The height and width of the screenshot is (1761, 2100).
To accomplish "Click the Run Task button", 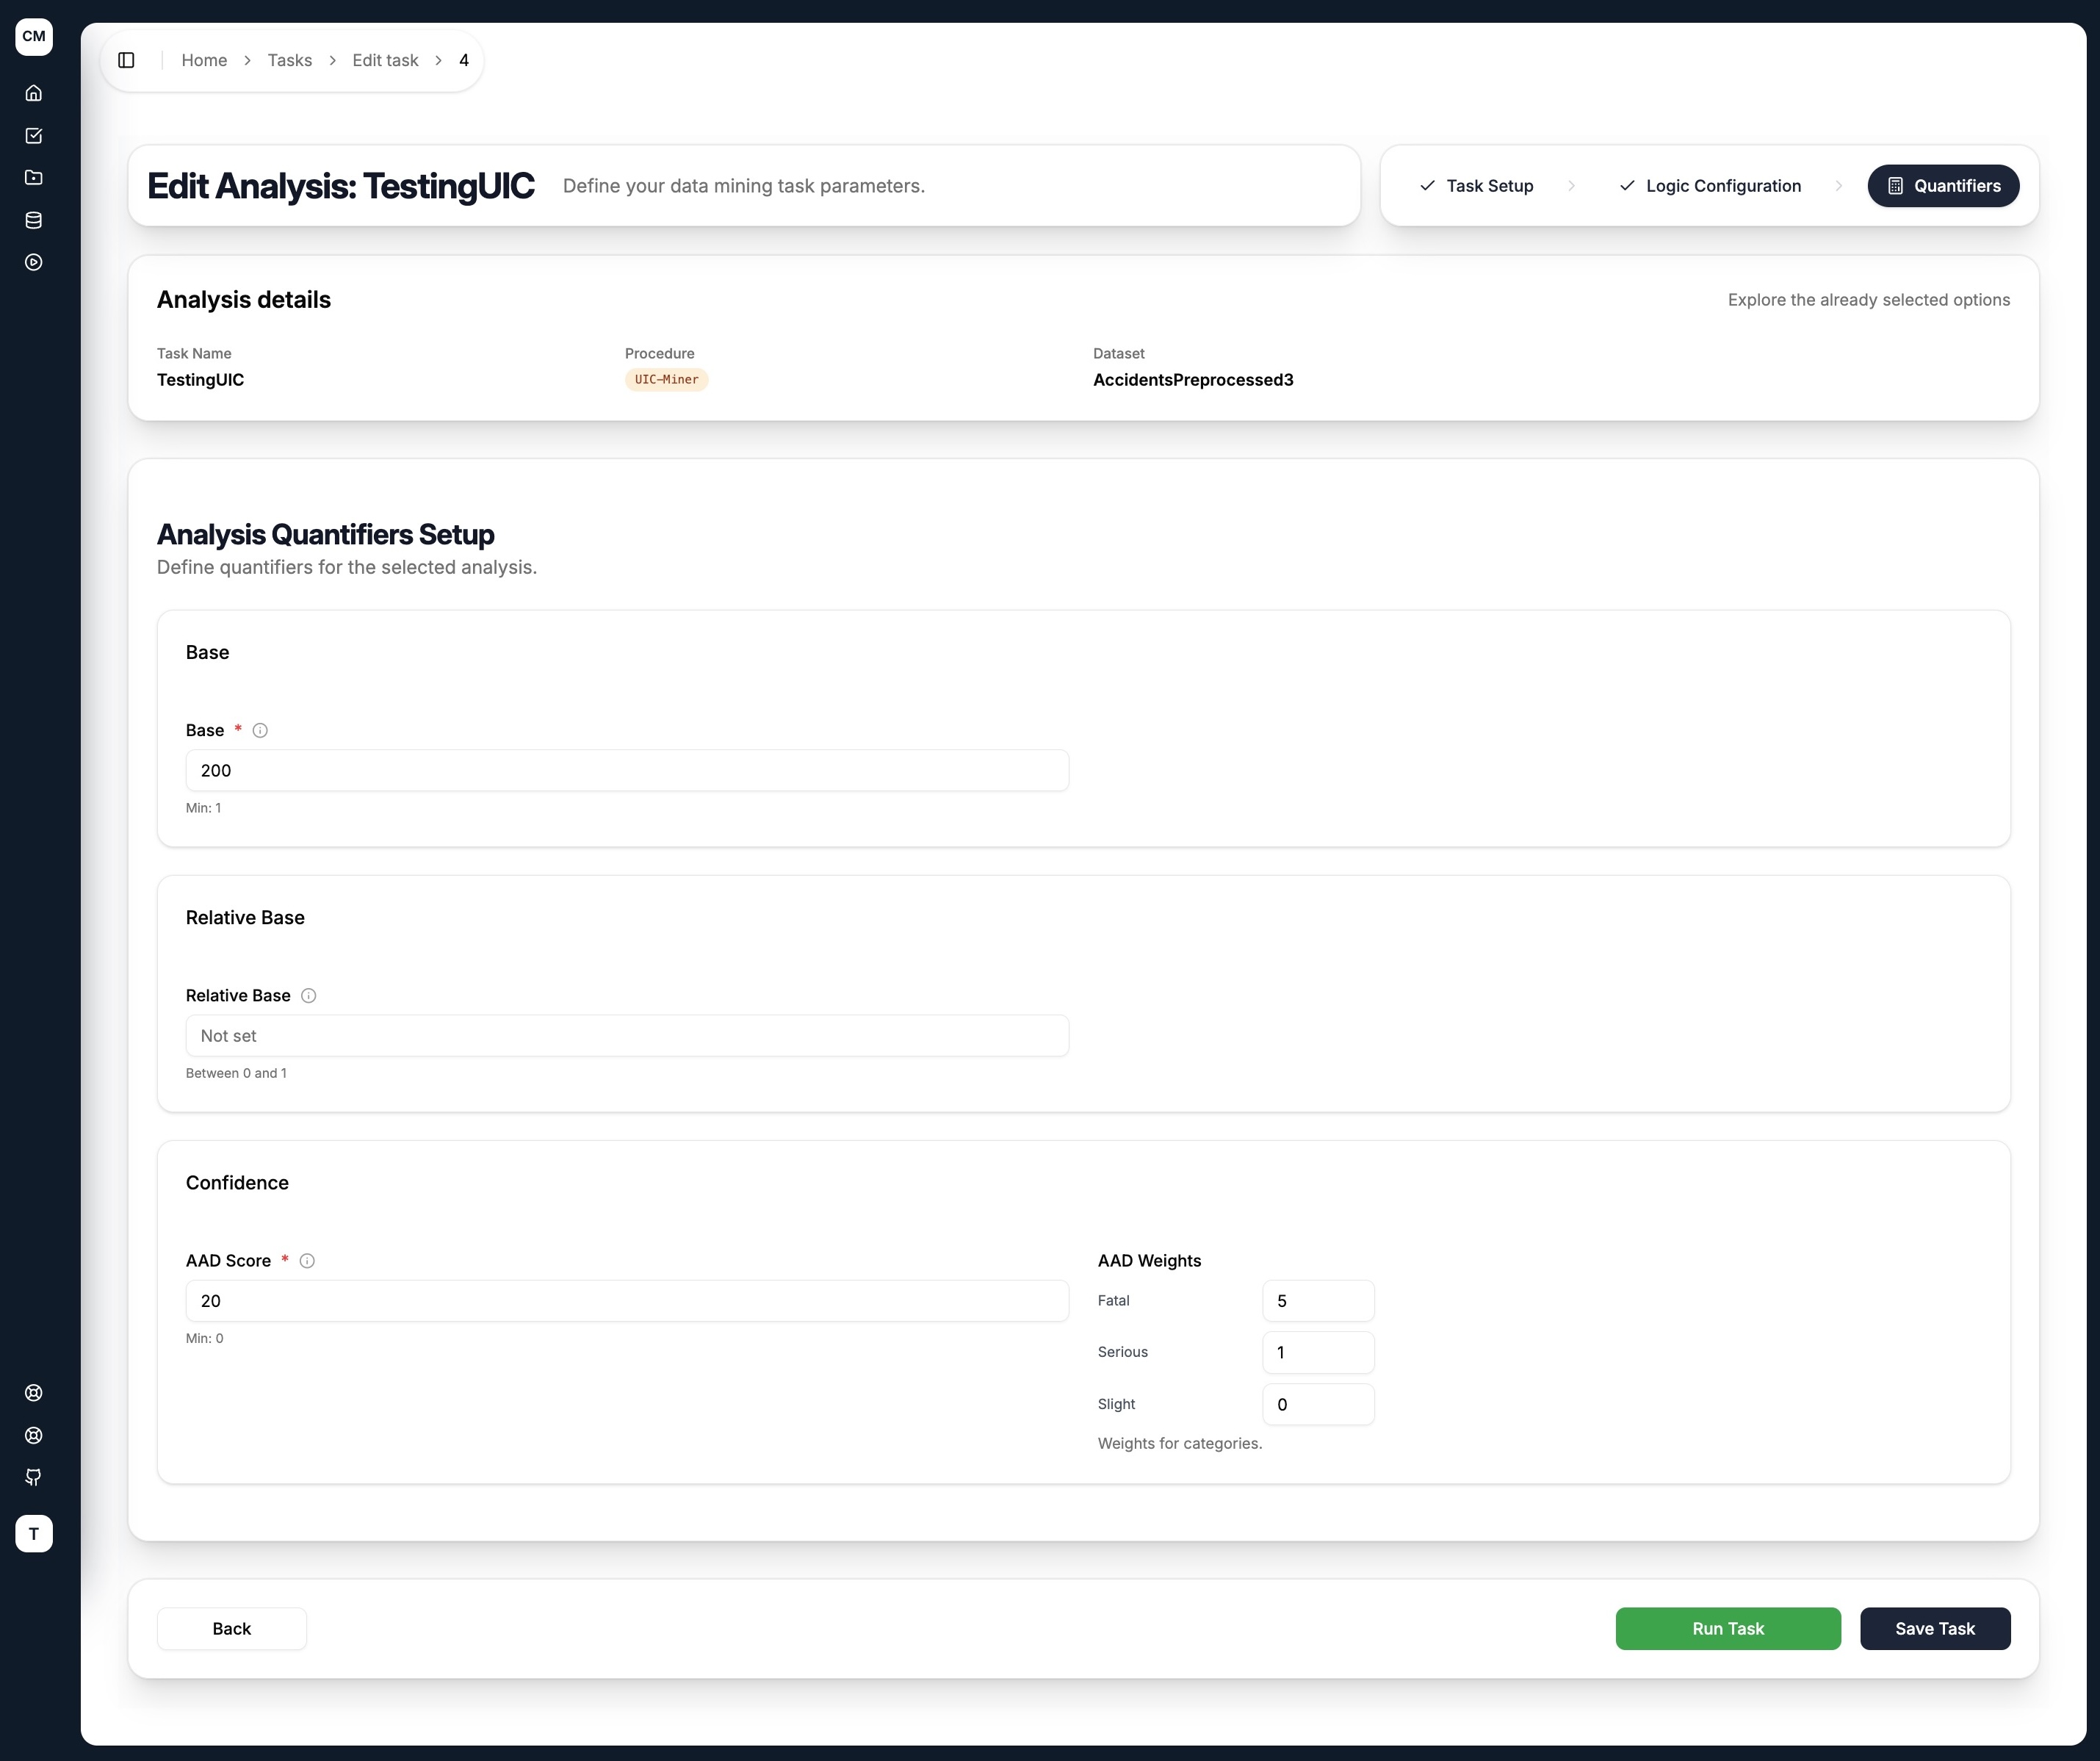I will coord(1728,1629).
